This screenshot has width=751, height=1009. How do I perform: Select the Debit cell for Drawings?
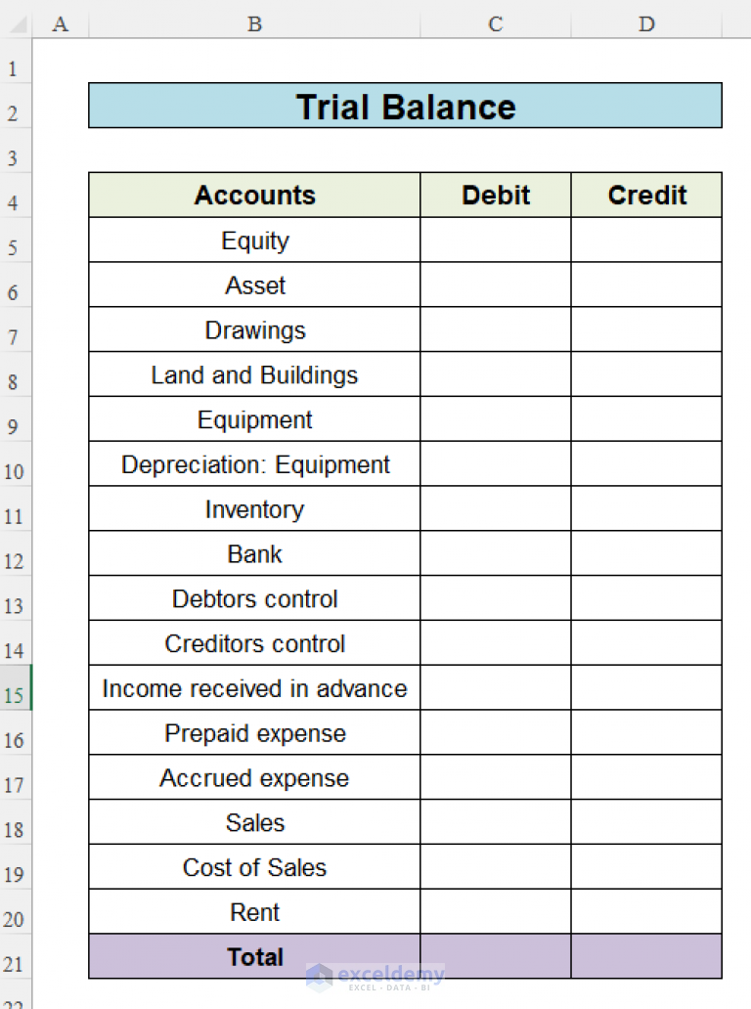click(496, 330)
